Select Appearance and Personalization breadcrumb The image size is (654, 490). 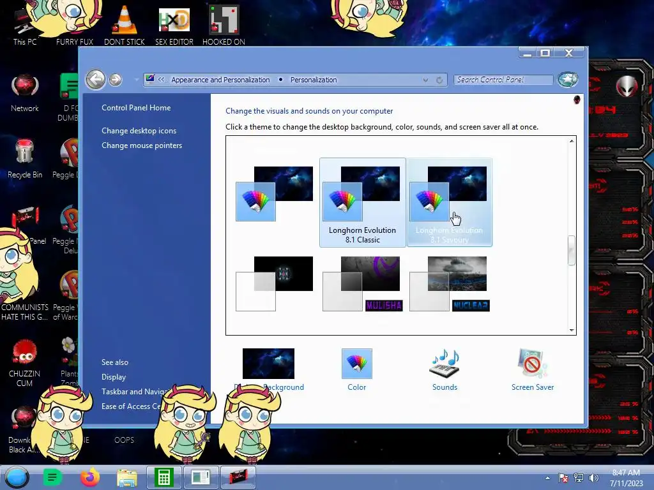click(220, 80)
